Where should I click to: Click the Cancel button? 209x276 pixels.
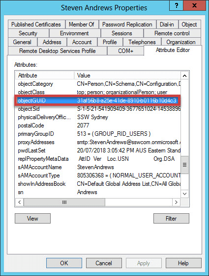104,263
